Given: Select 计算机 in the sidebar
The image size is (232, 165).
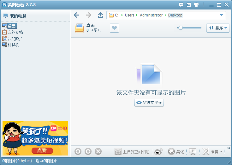Looking at the screenshot, I should [x=13, y=45].
